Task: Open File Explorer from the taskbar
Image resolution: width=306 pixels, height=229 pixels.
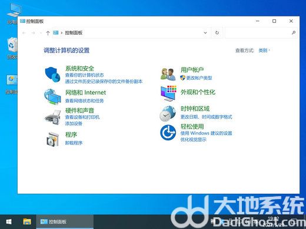Action: (27, 222)
